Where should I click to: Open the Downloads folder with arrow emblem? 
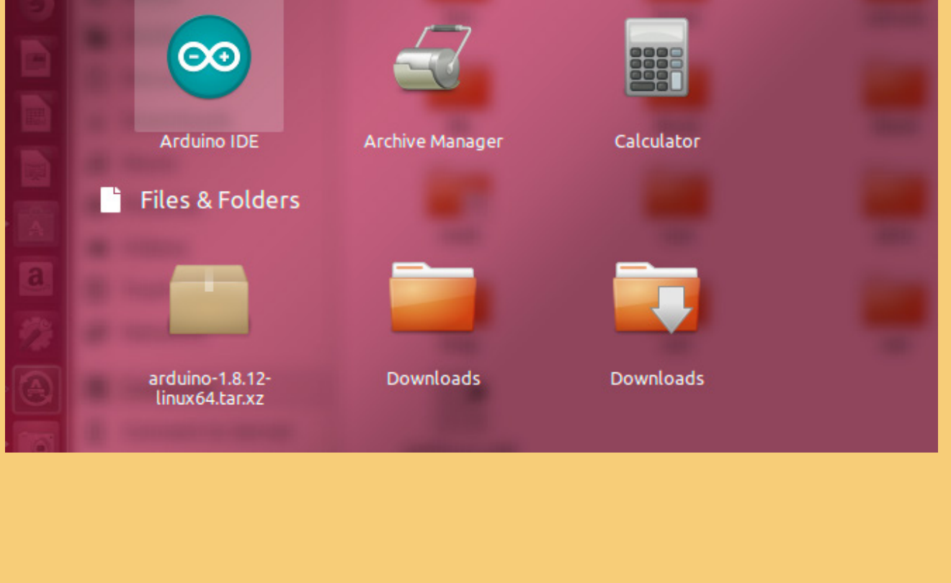click(x=656, y=298)
